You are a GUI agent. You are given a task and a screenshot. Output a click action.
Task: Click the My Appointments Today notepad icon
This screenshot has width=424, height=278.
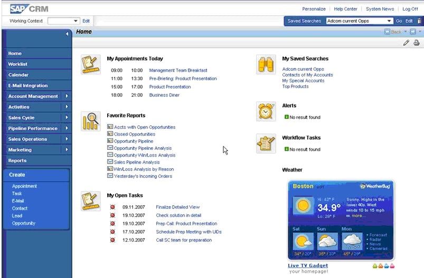tap(91, 64)
